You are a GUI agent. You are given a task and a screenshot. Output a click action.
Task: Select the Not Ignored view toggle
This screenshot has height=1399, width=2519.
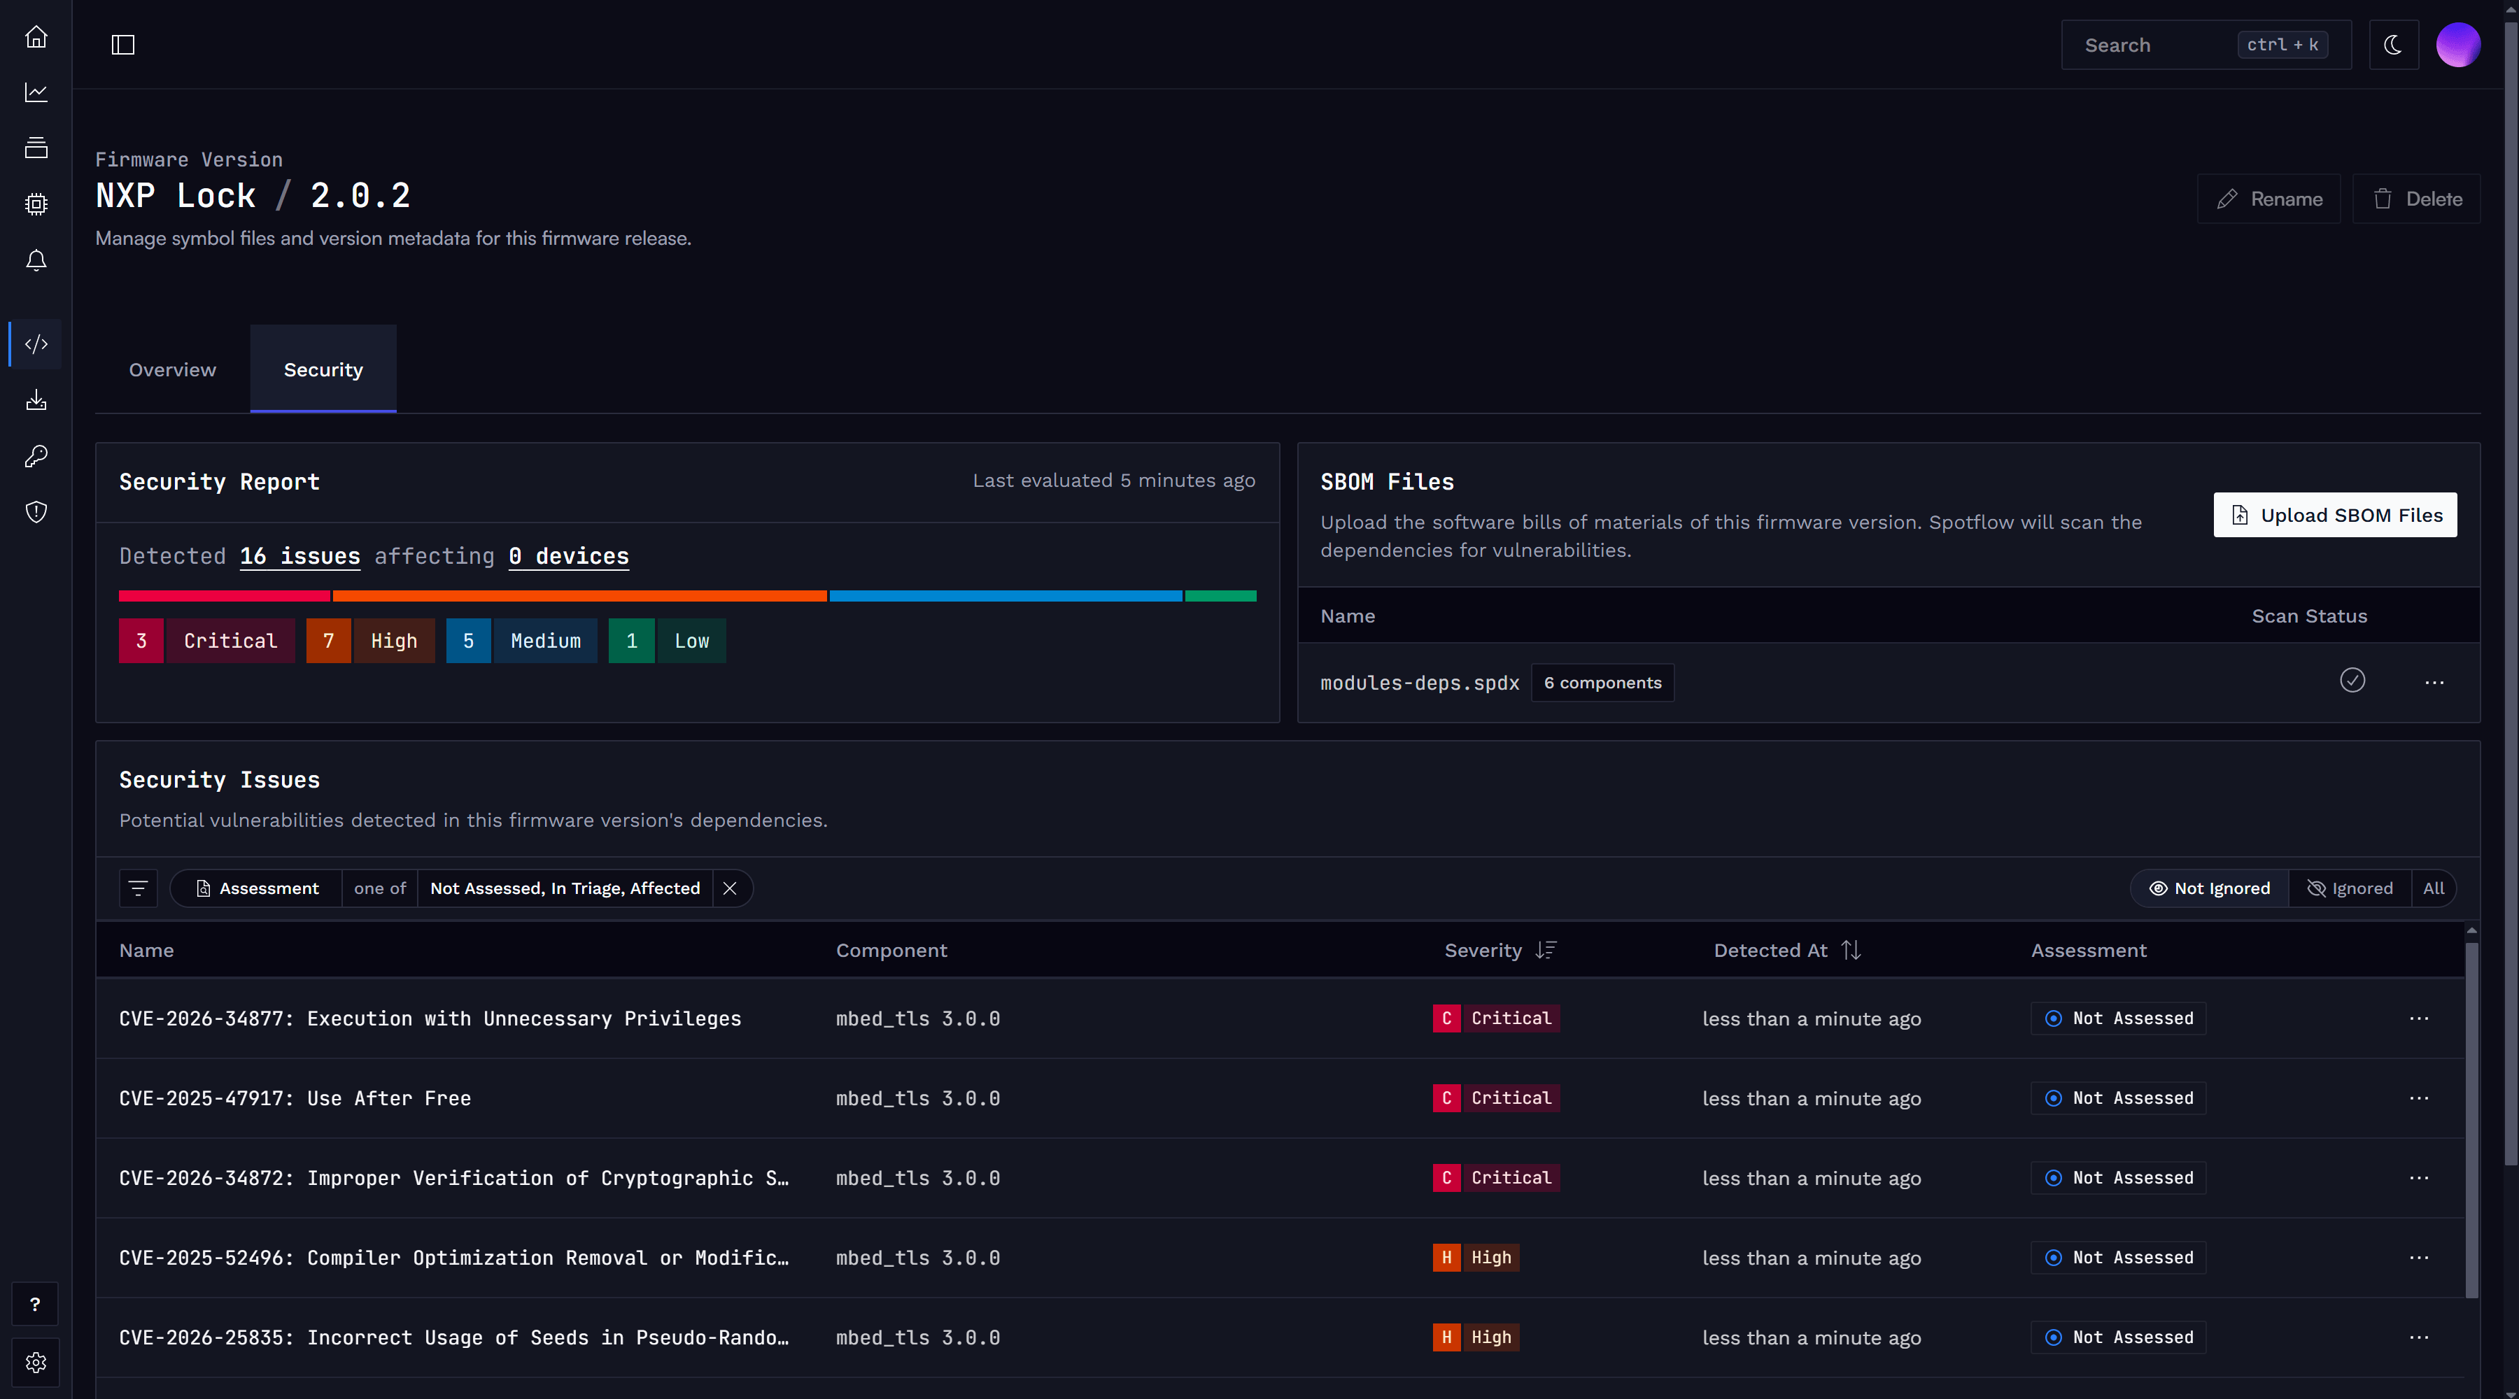click(x=2209, y=888)
